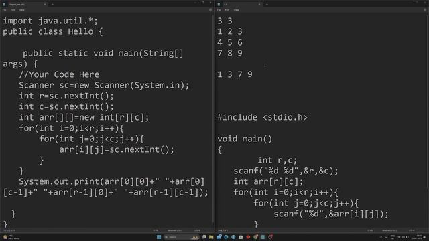Screen dimensions: 429x241
Task: Click 'Windows (CRLF)' in C Notepad status bar
Action: pos(389,230)
